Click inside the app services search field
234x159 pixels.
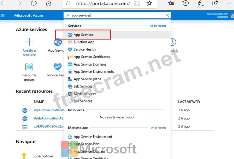(x=117, y=15)
